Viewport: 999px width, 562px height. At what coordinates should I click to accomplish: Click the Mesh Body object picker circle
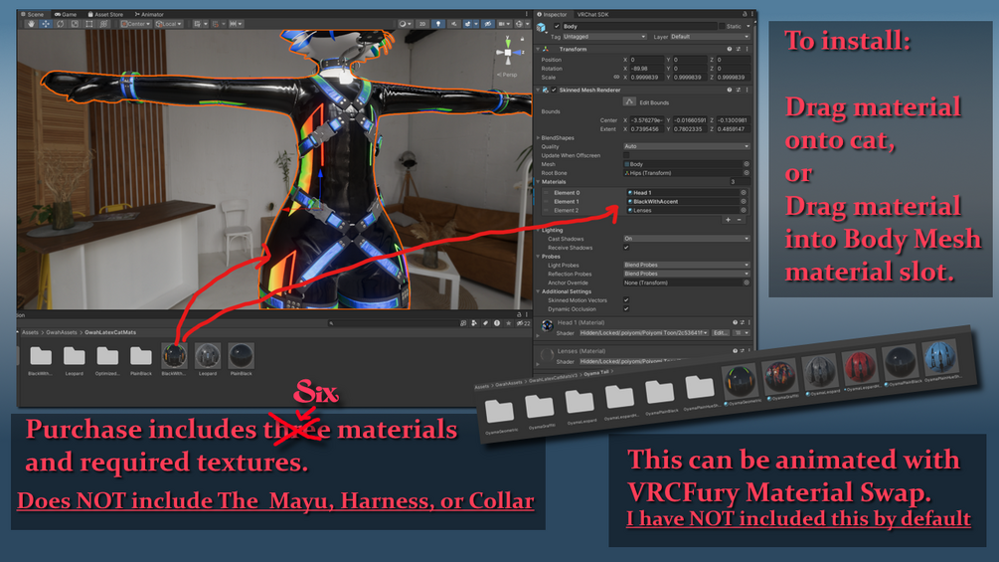point(747,164)
